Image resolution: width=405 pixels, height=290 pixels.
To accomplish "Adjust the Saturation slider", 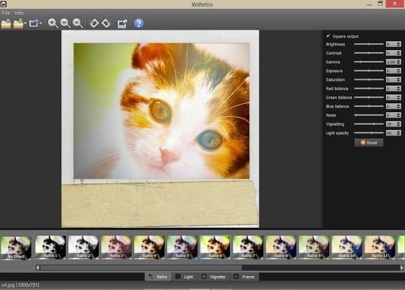I will point(369,80).
